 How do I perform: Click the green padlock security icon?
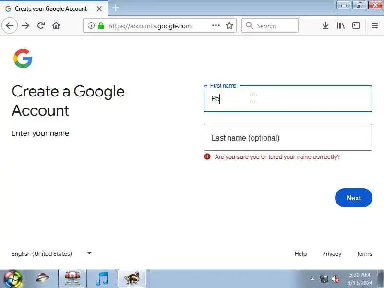pyautogui.click(x=101, y=25)
